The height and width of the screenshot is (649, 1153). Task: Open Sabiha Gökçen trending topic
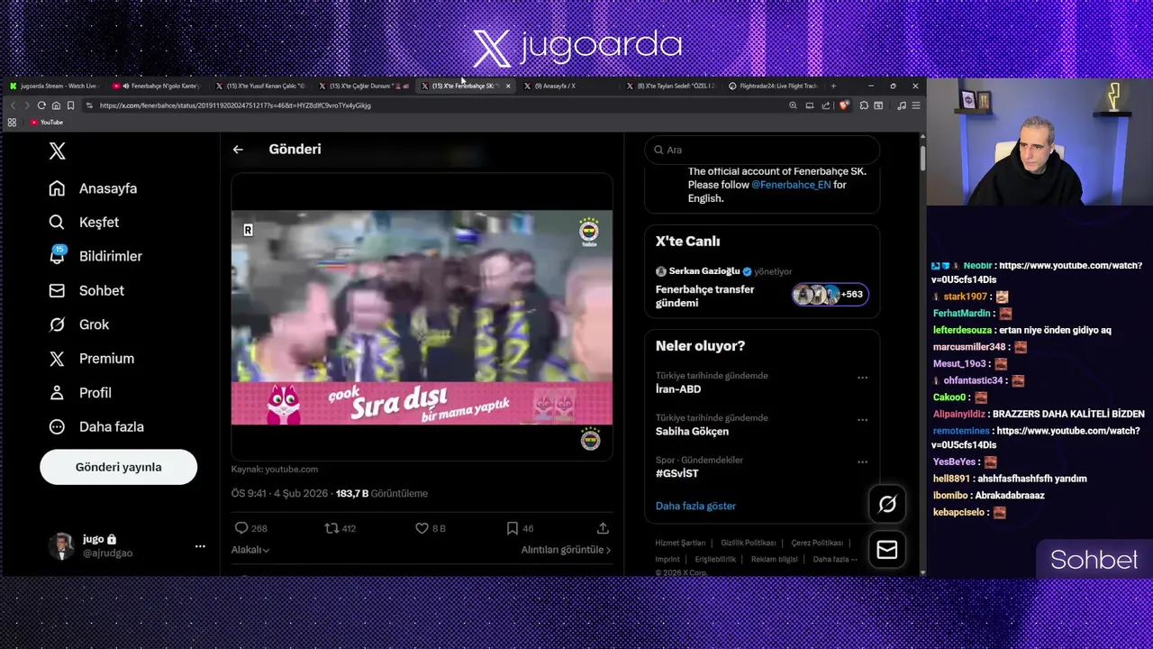coord(692,432)
